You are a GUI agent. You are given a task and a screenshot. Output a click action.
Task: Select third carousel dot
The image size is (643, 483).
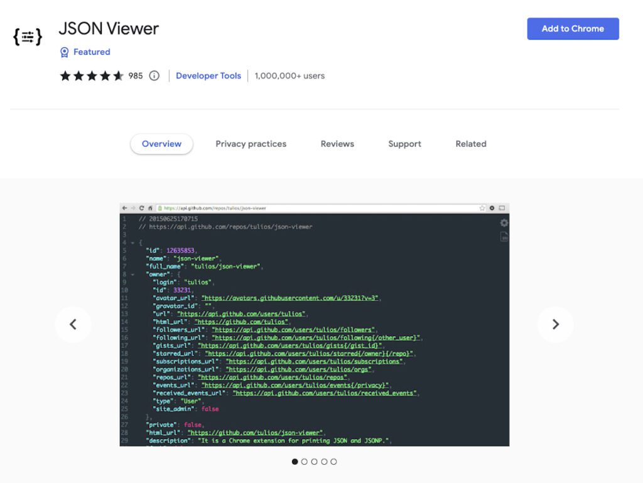tap(314, 462)
